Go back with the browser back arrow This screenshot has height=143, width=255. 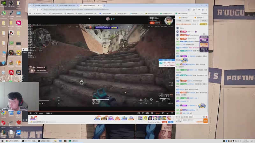(x=30, y=10)
